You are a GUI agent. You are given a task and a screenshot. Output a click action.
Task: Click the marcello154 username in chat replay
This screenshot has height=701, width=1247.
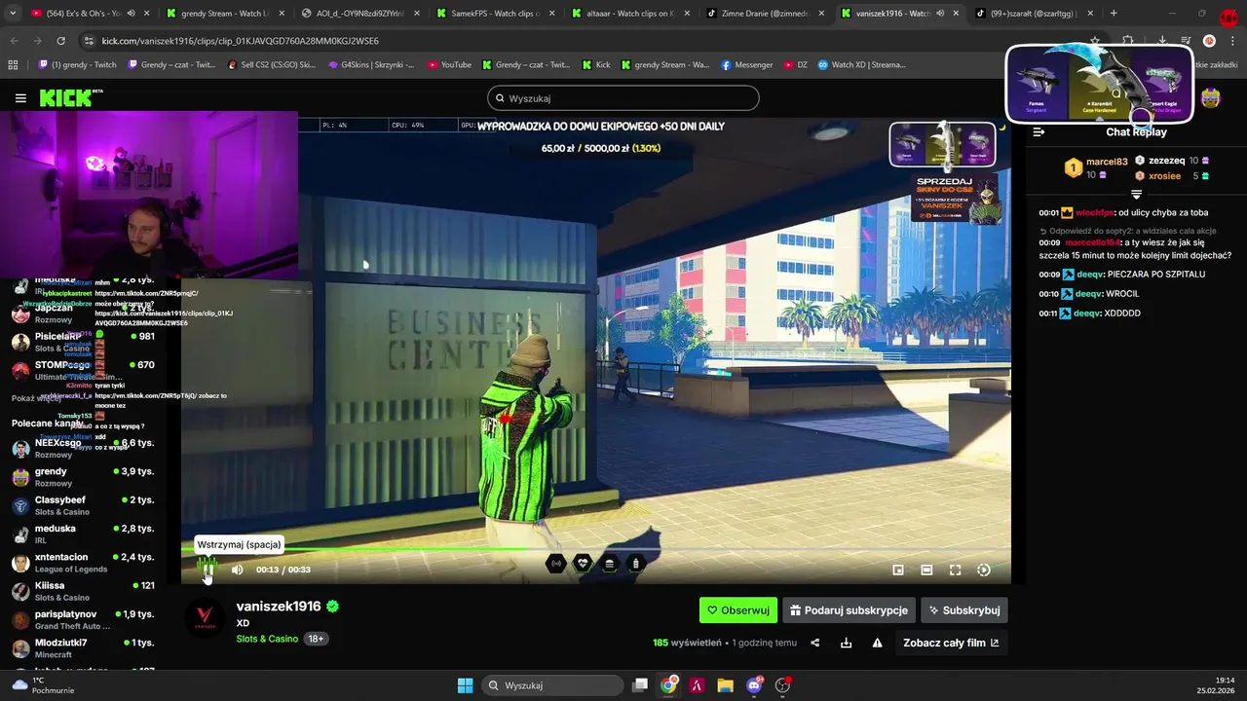(1093, 242)
